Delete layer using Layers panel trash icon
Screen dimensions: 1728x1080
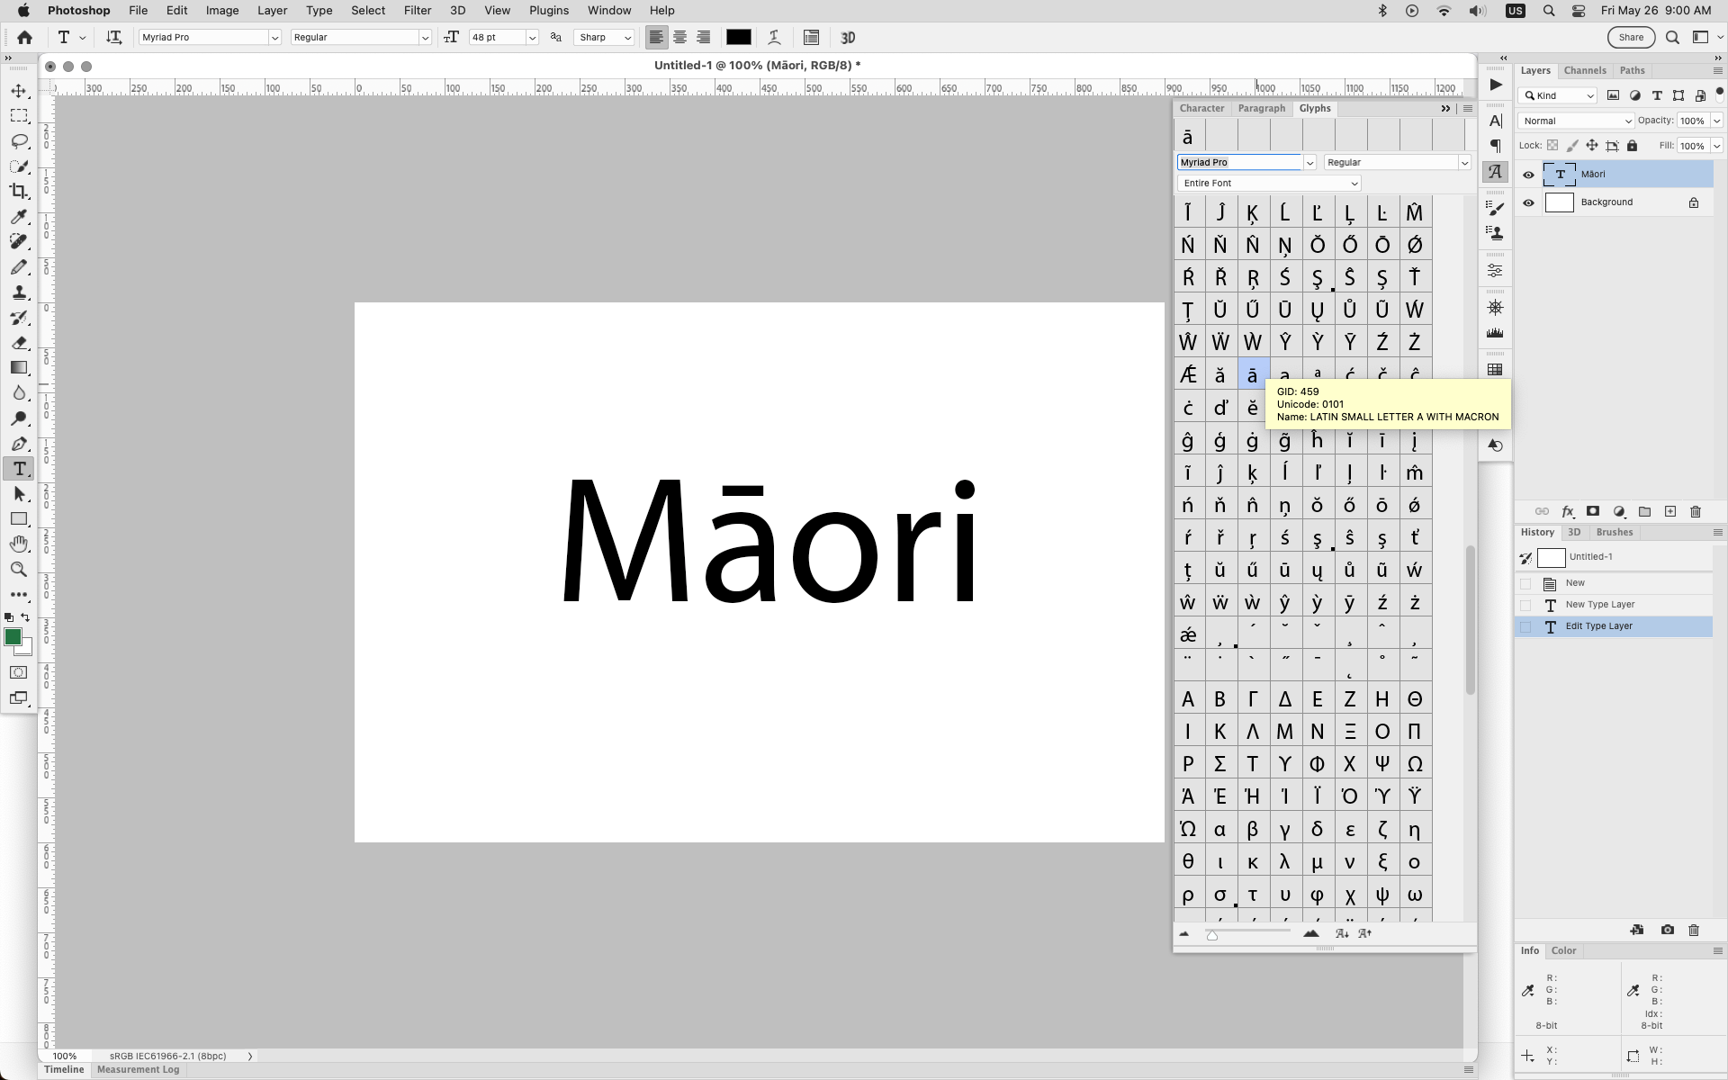[1696, 511]
